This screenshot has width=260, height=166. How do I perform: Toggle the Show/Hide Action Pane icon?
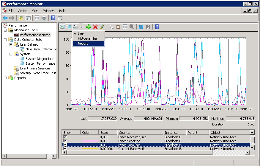pyautogui.click(x=60, y=18)
